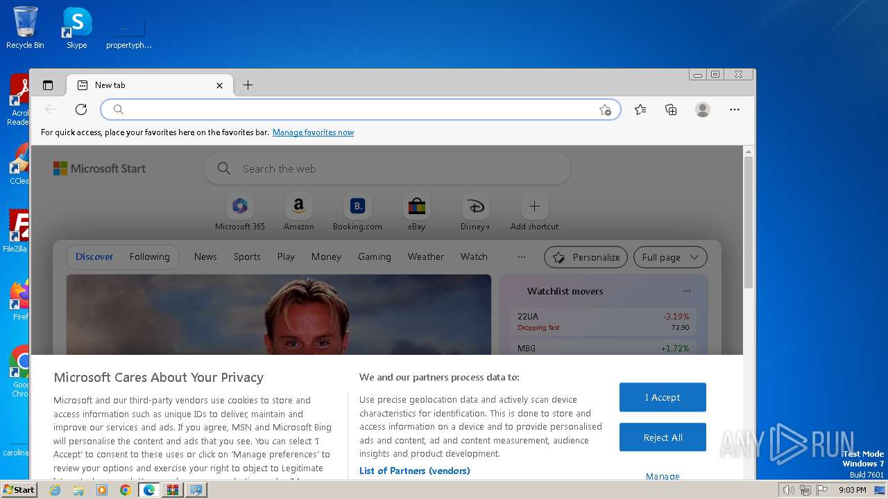Open the Disney+ shortcut

point(475,213)
